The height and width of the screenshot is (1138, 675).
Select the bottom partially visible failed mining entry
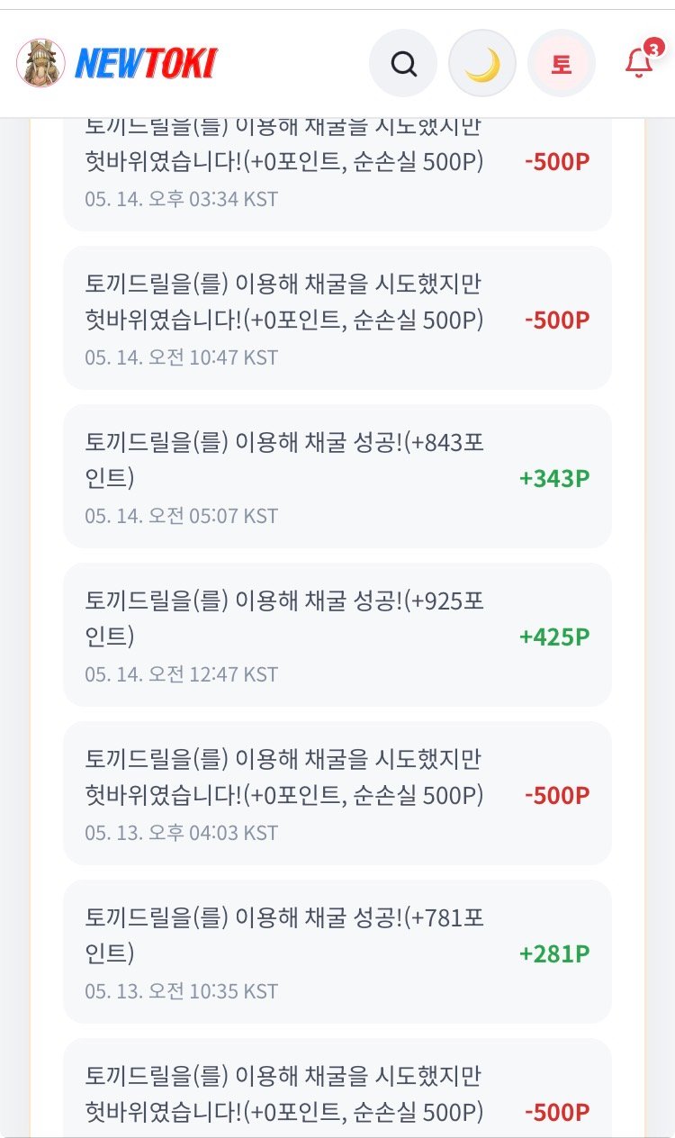pyautogui.click(x=337, y=1088)
